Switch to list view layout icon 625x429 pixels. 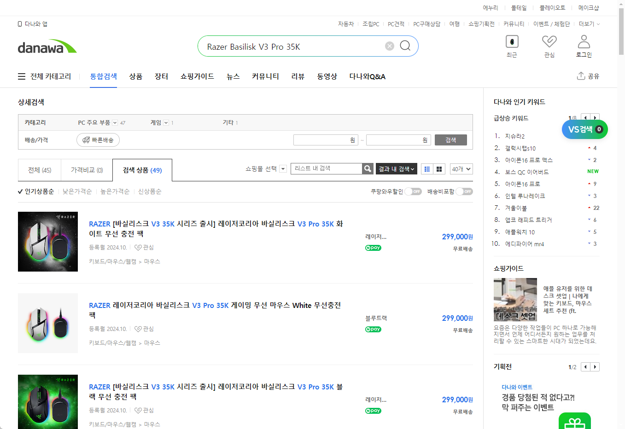point(427,169)
